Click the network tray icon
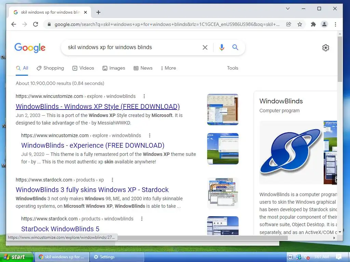This screenshot has width=350, height=262. click(x=298, y=257)
